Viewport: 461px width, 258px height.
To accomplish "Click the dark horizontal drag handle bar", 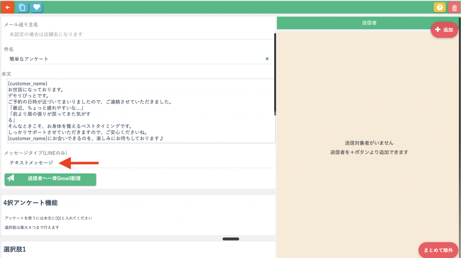I will point(230,239).
